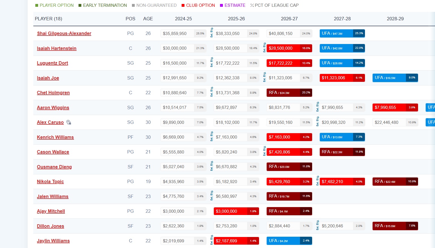Open Shai Gilgeous-Alexander's player page

tap(64, 33)
